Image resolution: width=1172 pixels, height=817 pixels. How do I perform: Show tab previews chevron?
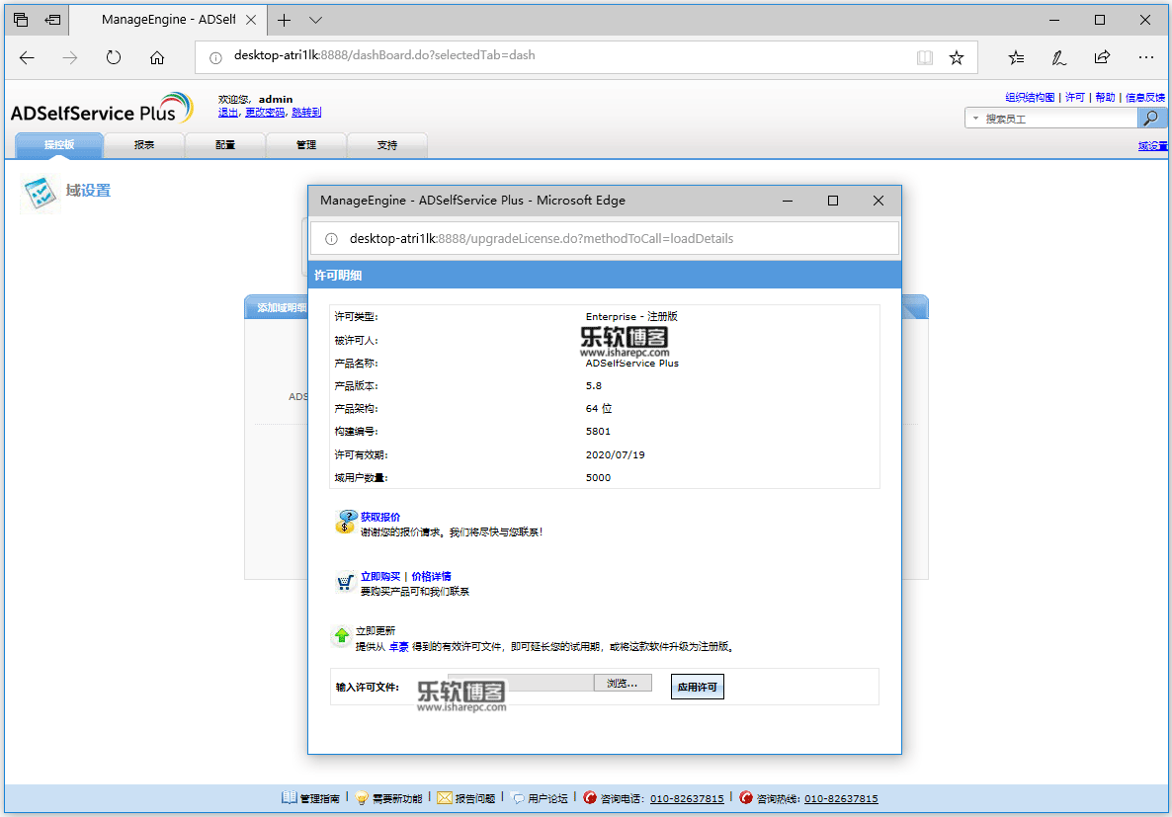pos(315,20)
